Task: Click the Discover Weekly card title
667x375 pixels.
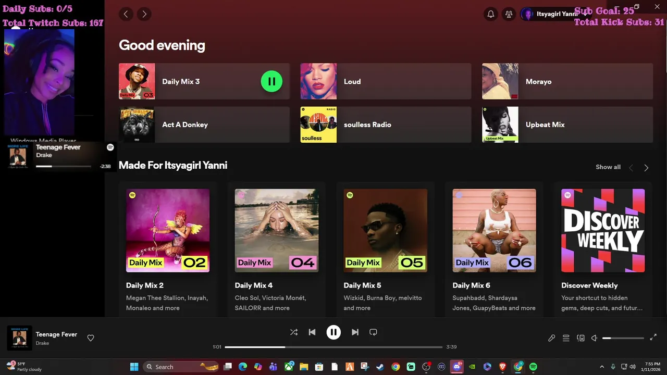Action: [x=589, y=285]
